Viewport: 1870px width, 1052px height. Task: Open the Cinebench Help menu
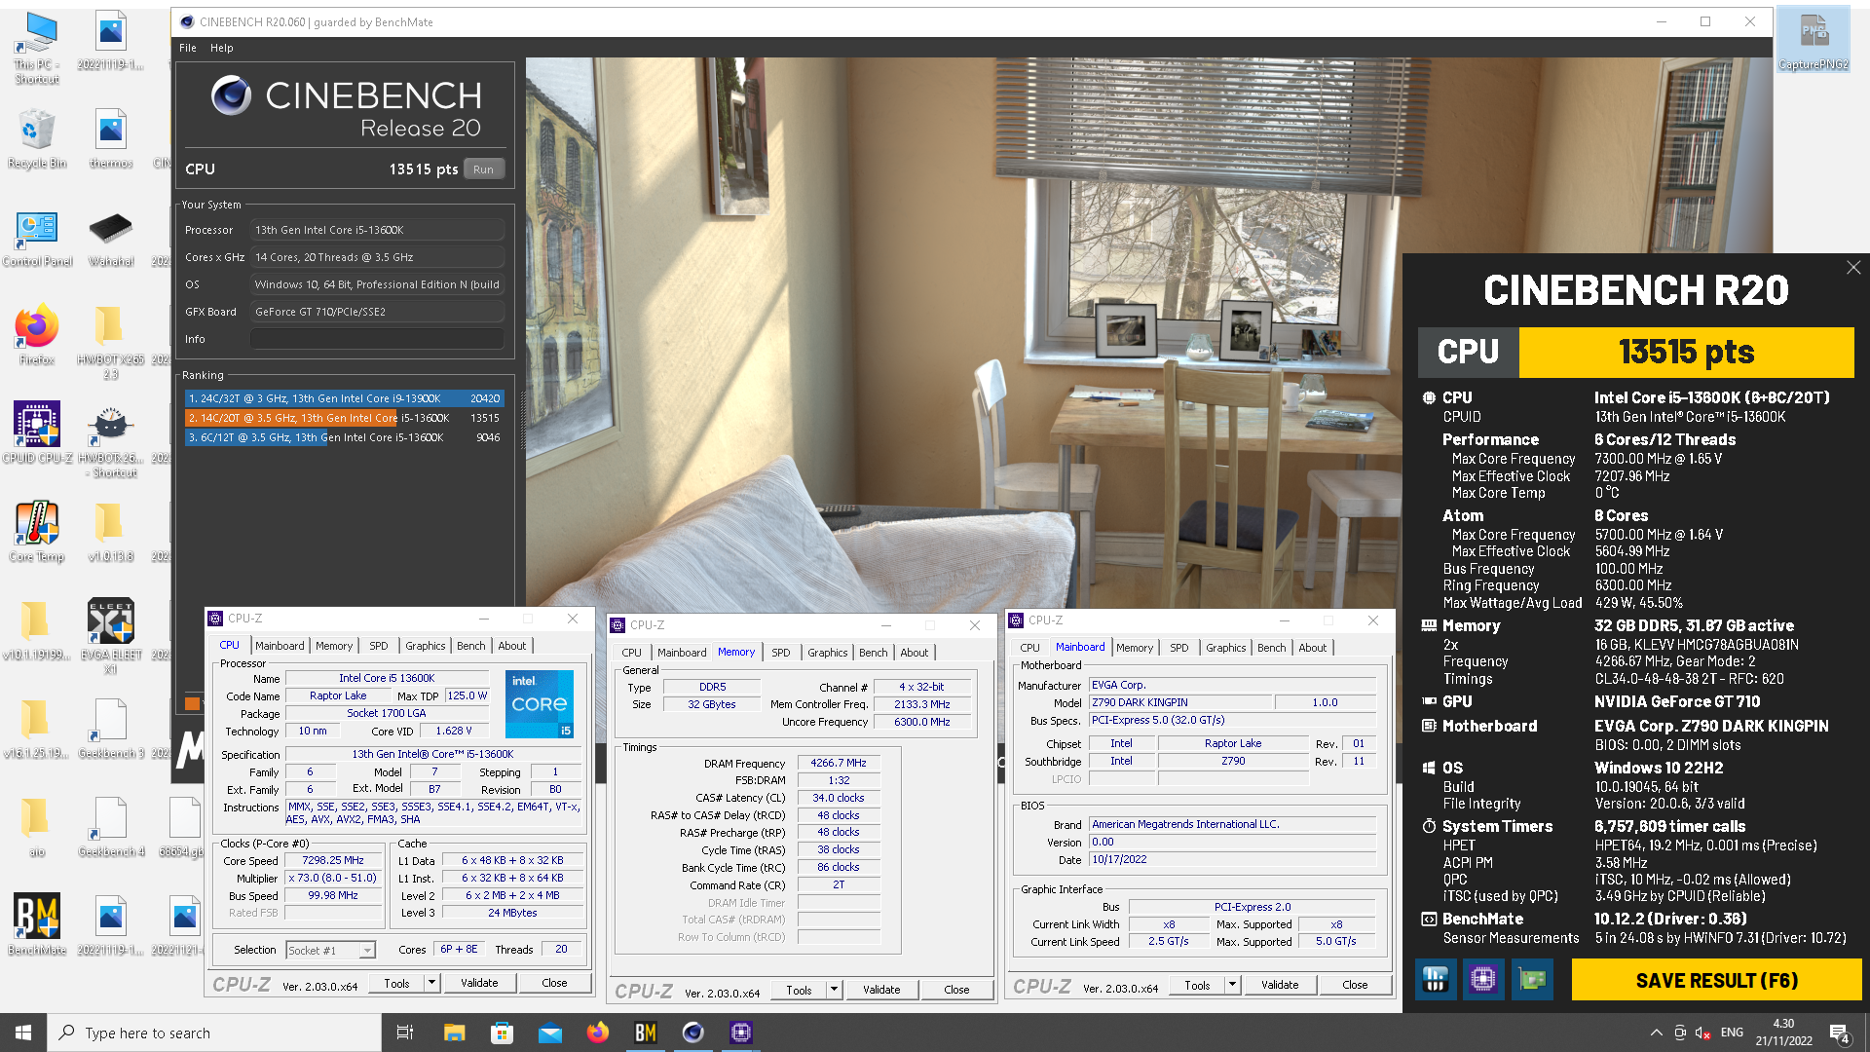(x=222, y=48)
